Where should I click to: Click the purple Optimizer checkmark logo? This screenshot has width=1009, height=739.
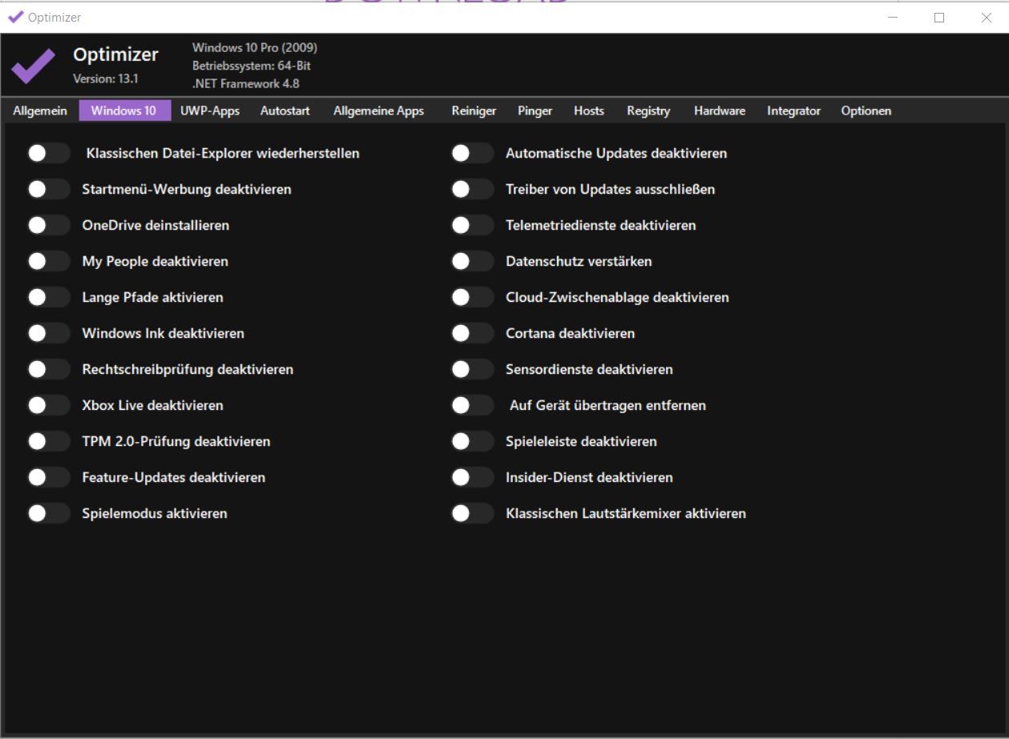pyautogui.click(x=33, y=66)
